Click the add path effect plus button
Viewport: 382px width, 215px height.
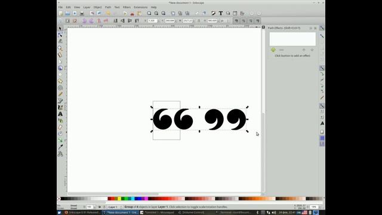coord(273,50)
